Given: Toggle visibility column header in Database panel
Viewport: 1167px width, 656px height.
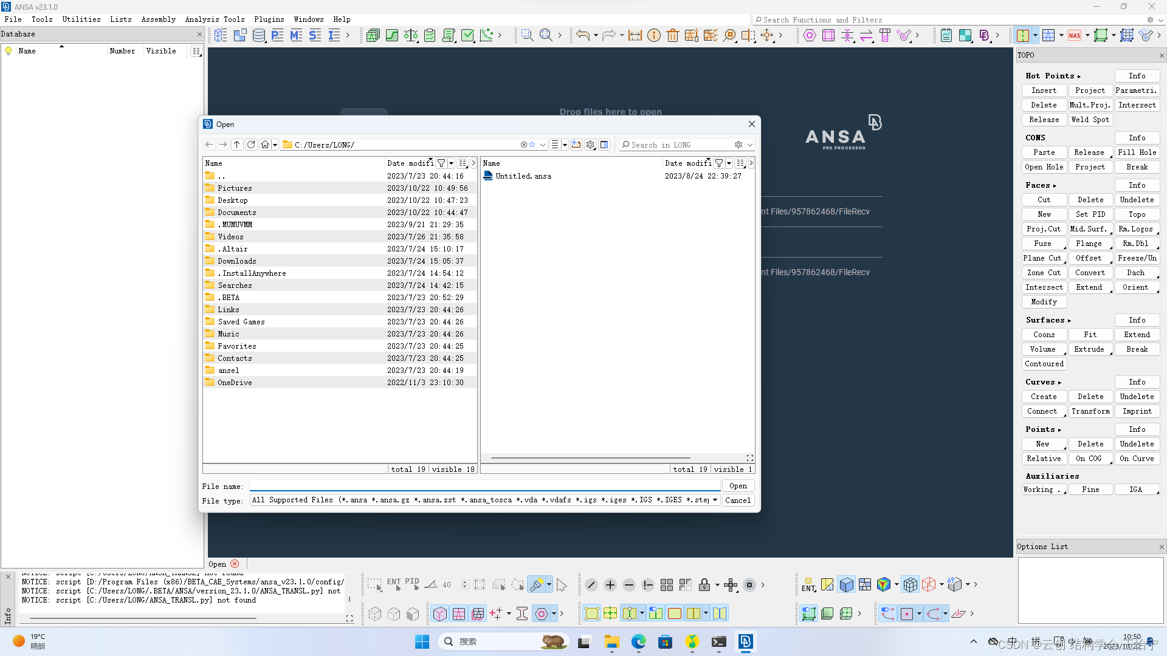Looking at the screenshot, I should coord(161,51).
